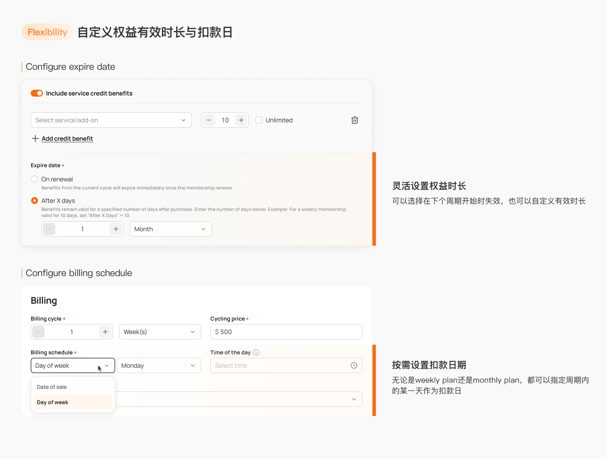The image size is (607, 459).
Task: Open the clock picker in Select time field
Action: point(354,365)
